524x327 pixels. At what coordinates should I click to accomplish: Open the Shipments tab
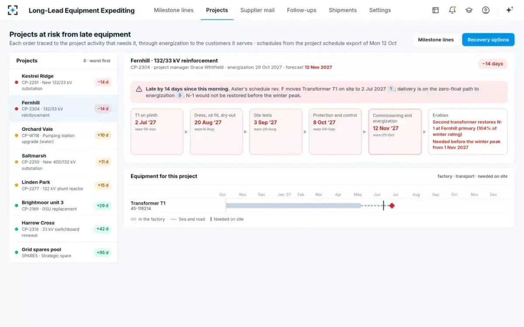coord(343,10)
